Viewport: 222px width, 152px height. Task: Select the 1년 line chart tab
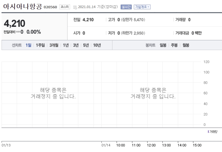(66, 45)
